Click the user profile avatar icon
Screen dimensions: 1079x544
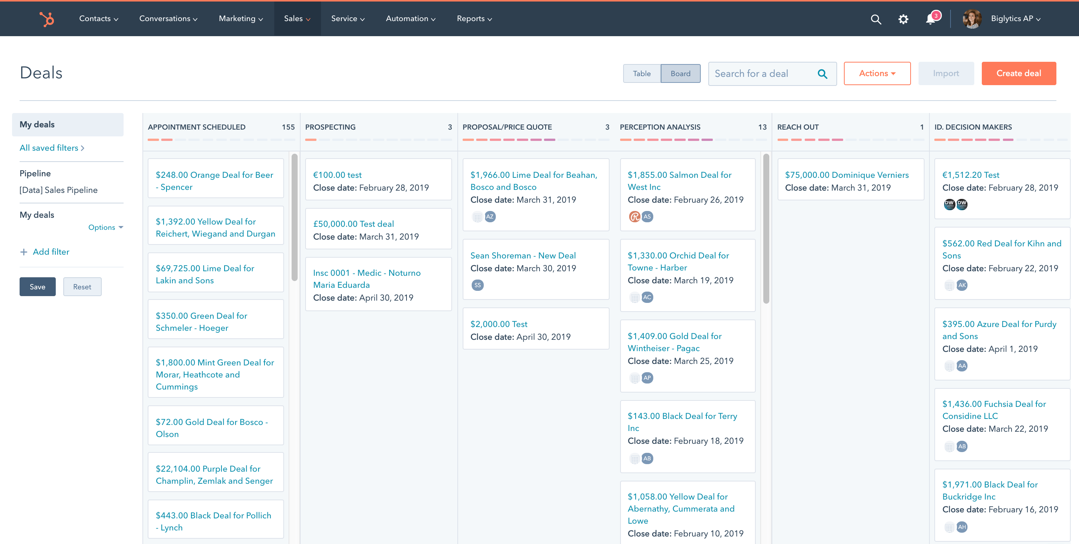pyautogui.click(x=972, y=19)
